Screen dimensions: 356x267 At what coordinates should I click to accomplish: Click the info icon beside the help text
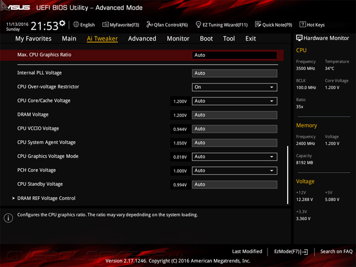[8, 218]
